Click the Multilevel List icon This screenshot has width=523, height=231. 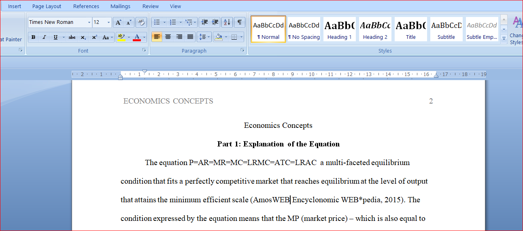(x=189, y=22)
